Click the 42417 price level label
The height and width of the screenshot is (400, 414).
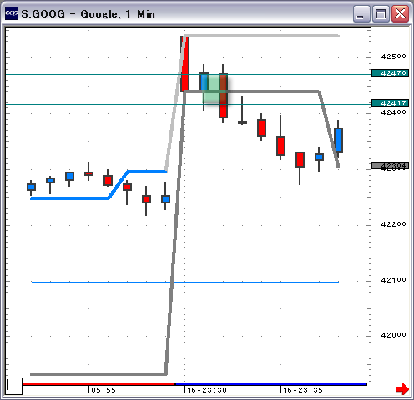point(390,103)
